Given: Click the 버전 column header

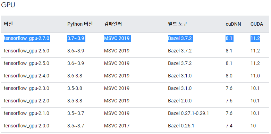Looking at the screenshot, I should pyautogui.click(x=8, y=24).
